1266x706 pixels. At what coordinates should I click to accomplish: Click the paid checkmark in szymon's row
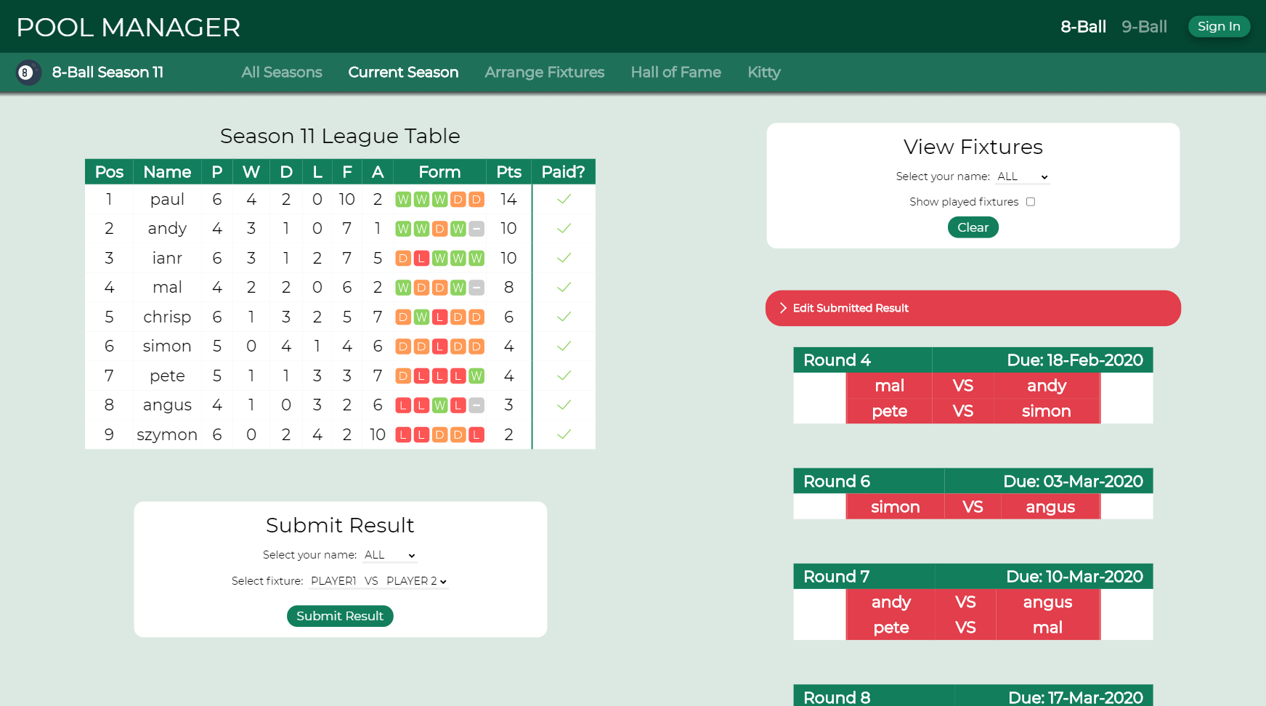pyautogui.click(x=564, y=434)
